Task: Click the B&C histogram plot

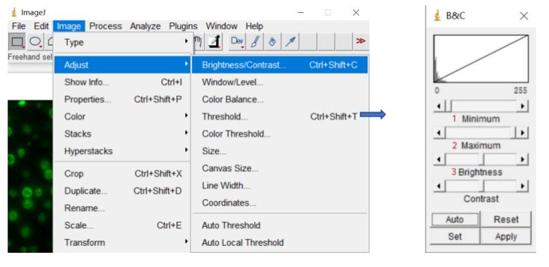Action: tap(481, 58)
